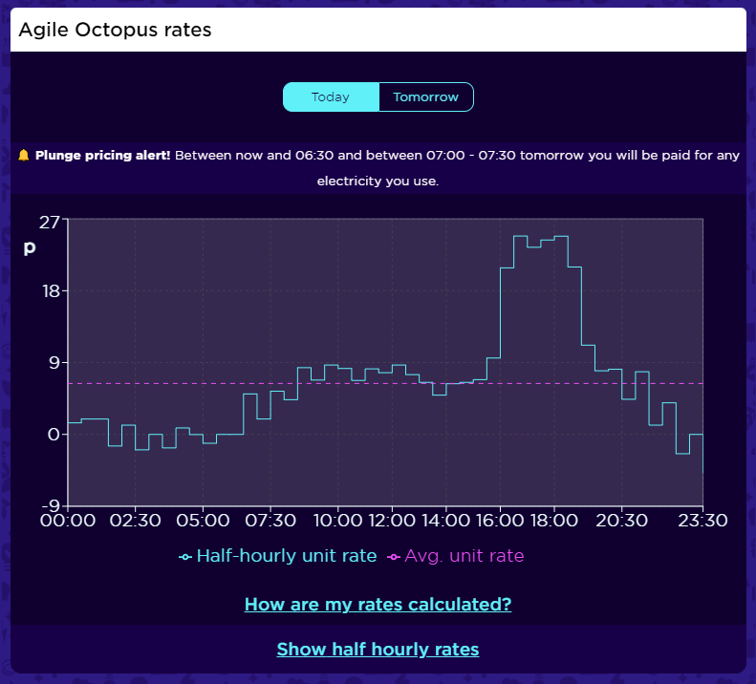Click the 18 y-axis label
756x684 pixels.
click(51, 291)
